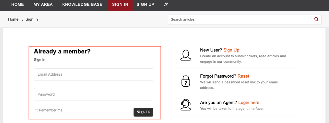
Task: Focus the Email Address field
Action: coord(94,74)
